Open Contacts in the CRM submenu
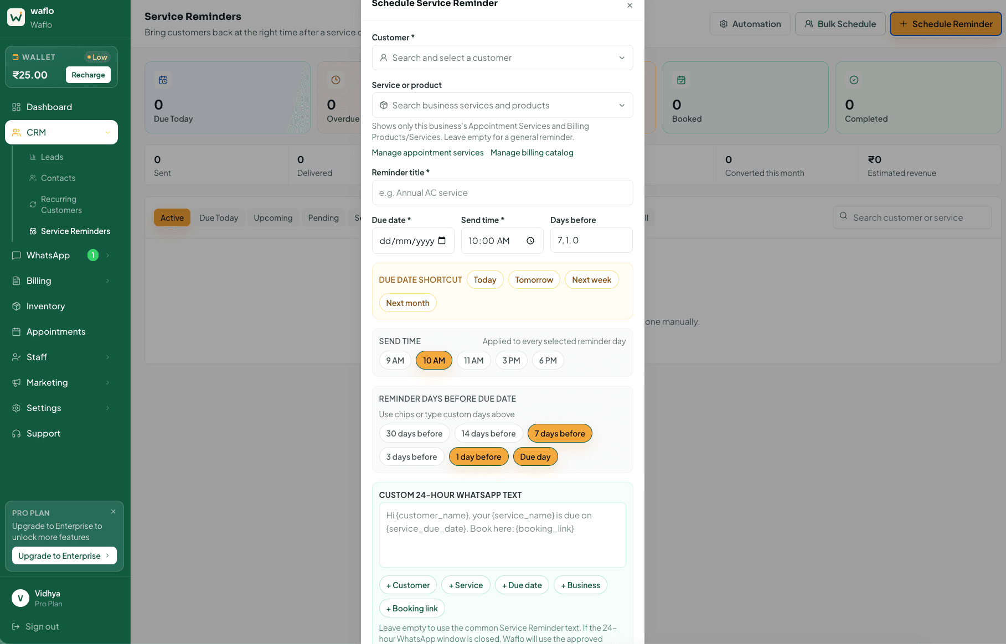 58,178
